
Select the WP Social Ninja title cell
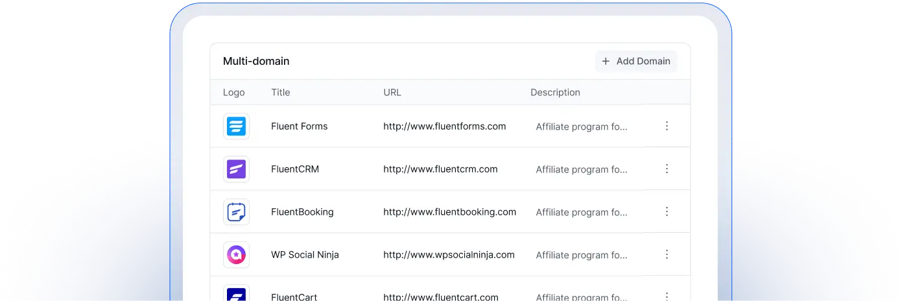pyautogui.click(x=305, y=254)
